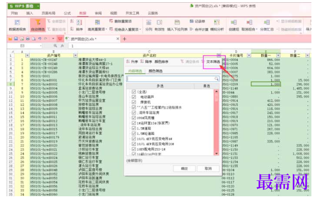Click the filter list scrollbar up arrow
Screen dimensions: 318x199
(x=216, y=92)
